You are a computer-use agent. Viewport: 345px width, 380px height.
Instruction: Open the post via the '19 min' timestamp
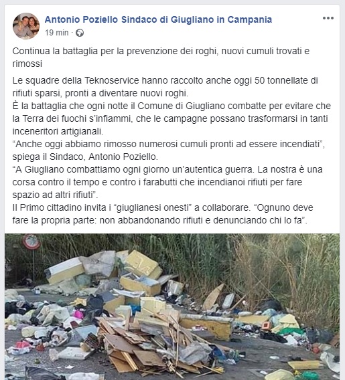pos(56,33)
